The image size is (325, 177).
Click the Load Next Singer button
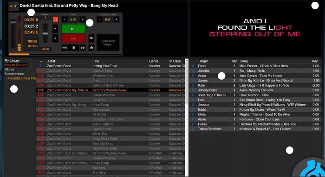tap(108, 43)
